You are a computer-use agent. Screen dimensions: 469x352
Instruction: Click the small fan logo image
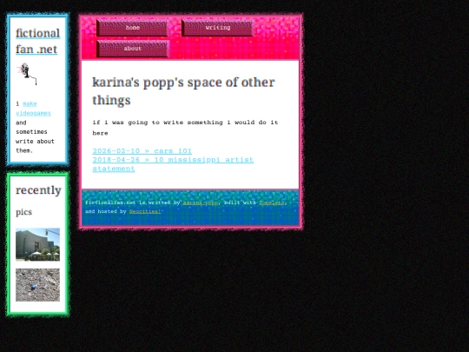click(28, 74)
